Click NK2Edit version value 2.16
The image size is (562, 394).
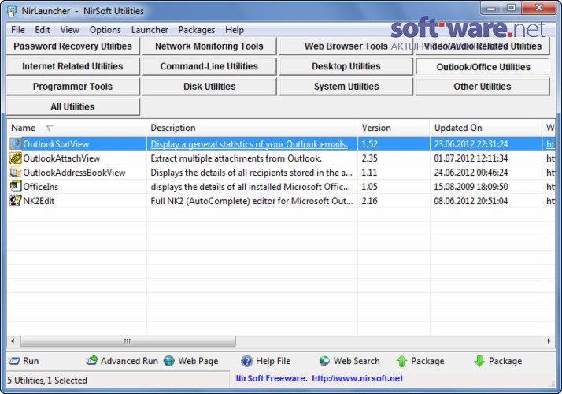click(x=369, y=201)
